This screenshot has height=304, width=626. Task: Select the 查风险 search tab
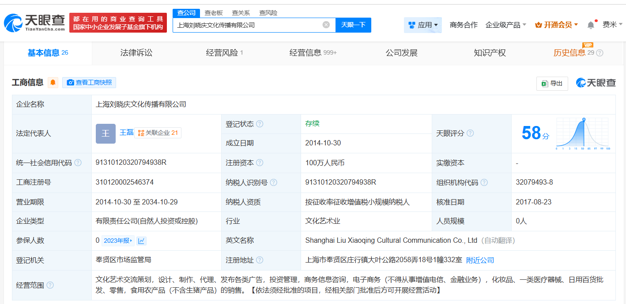(268, 13)
